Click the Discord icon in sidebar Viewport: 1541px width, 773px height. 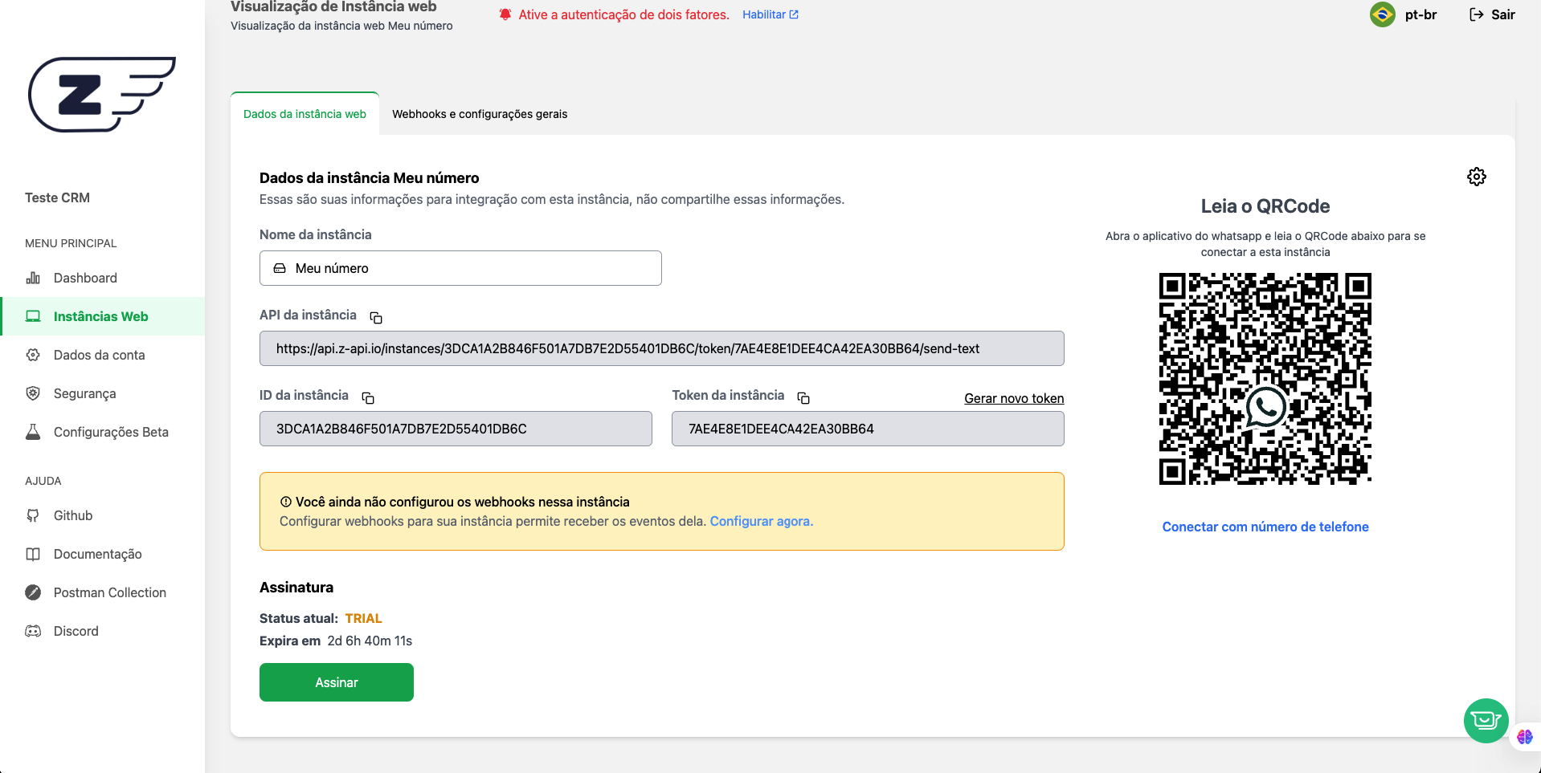click(x=33, y=631)
